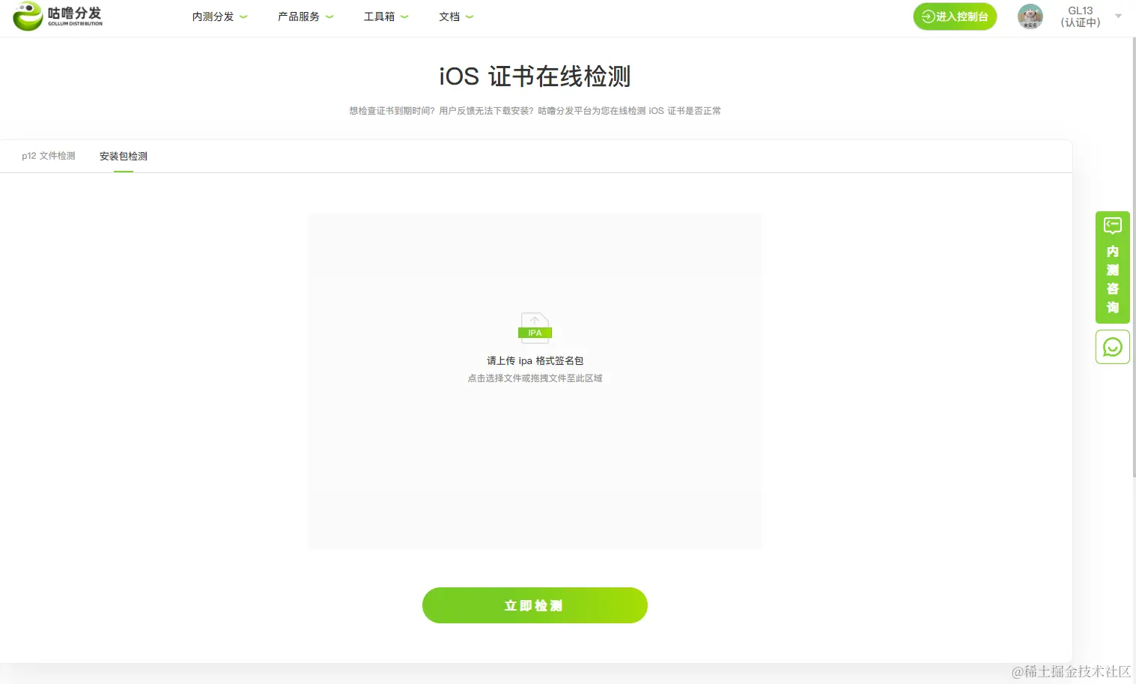Click the GL13 (认证中) username text
Viewport: 1136px width, 684px height.
[1080, 16]
